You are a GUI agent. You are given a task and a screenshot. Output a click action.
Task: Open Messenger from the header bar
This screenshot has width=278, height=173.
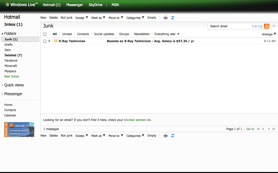74,5
